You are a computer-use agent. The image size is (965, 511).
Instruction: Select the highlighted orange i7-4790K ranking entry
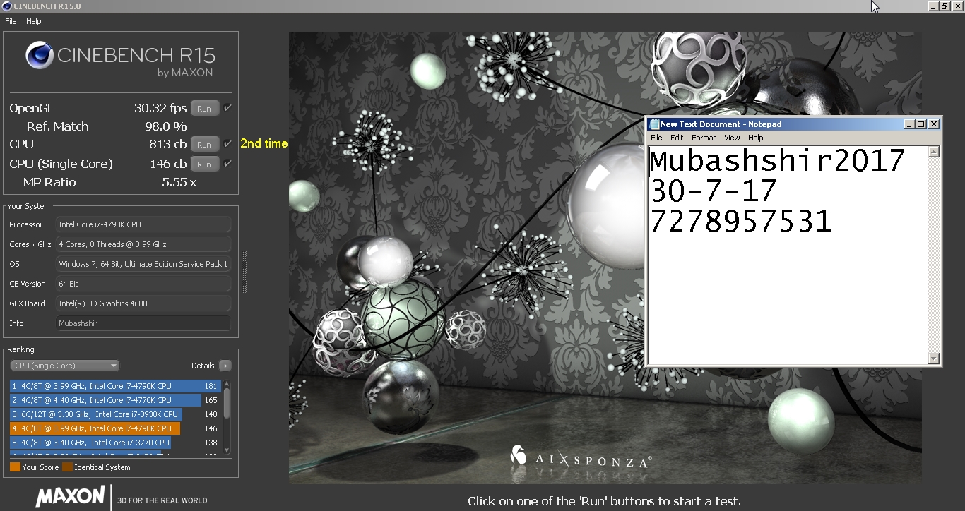pos(115,428)
